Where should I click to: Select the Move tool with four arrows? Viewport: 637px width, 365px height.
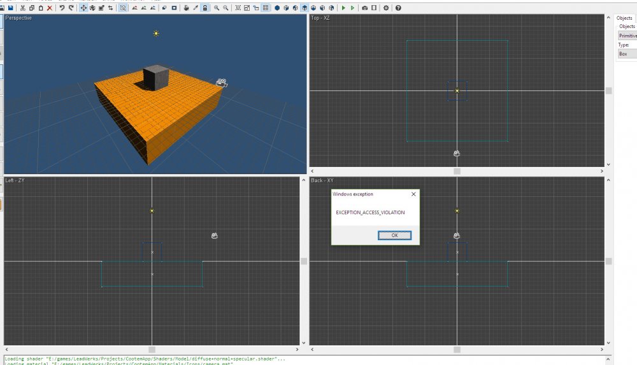(x=83, y=8)
